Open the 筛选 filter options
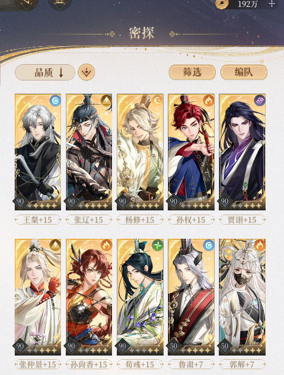Image resolution: width=284 pixels, height=375 pixels. [x=192, y=72]
